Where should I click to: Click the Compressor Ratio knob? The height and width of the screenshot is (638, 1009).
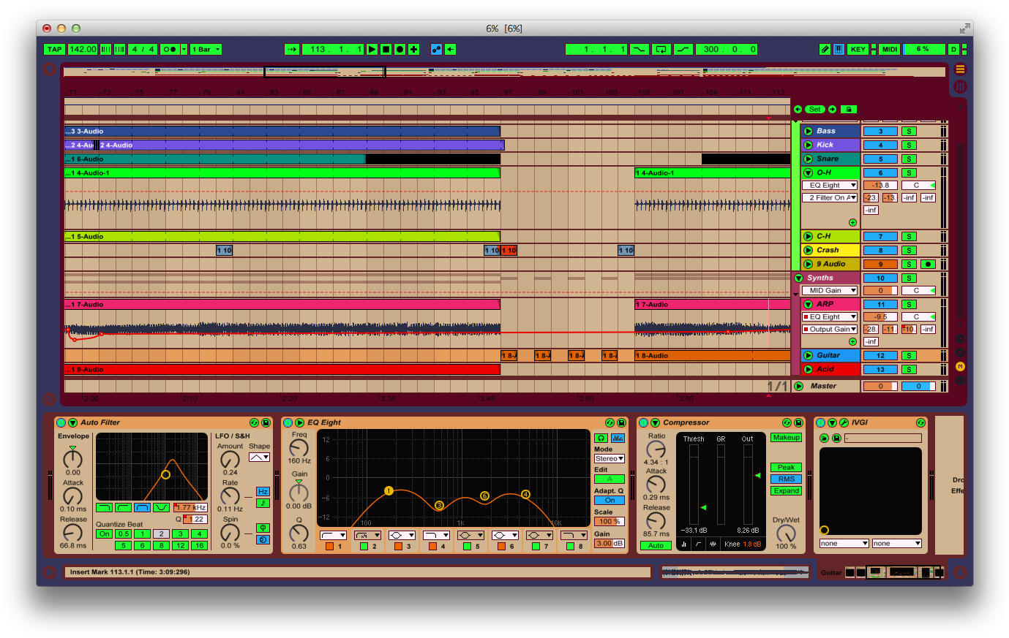coord(656,449)
